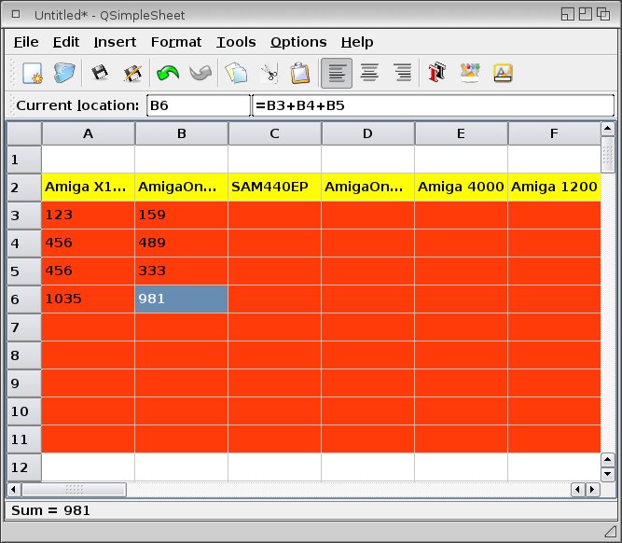The width and height of the screenshot is (622, 543).
Task: Open the Insert menu
Action: (115, 42)
